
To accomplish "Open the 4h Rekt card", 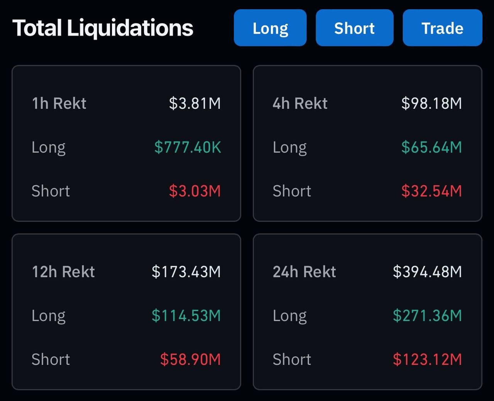I will point(367,143).
